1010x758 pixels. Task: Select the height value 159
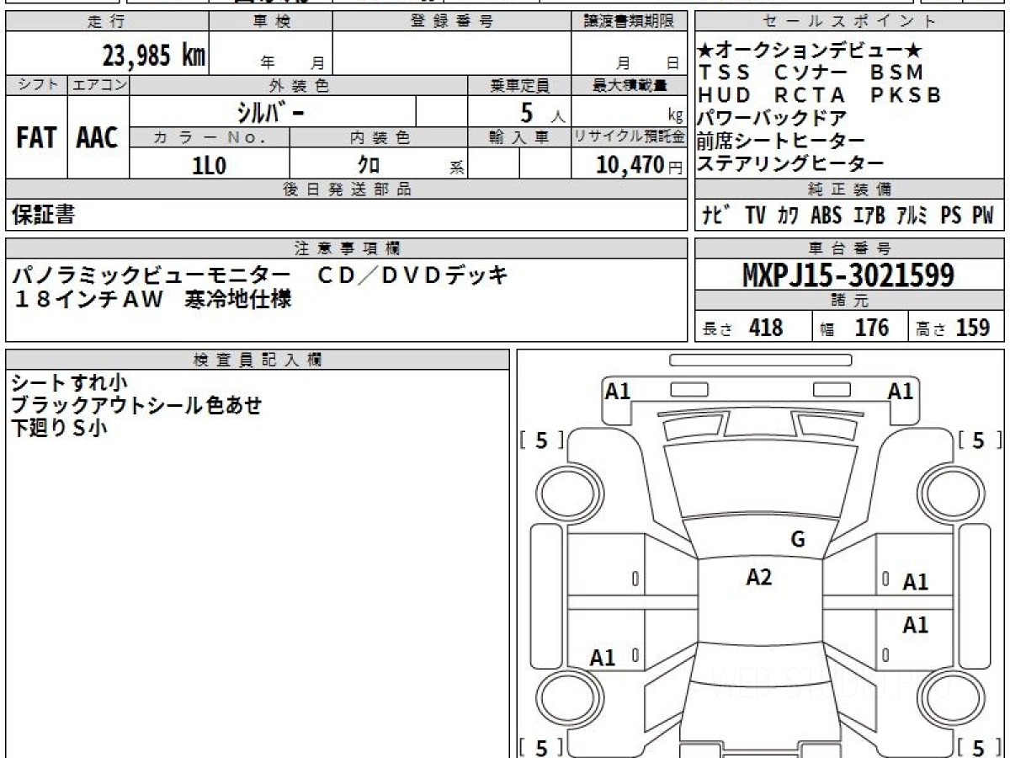click(x=972, y=328)
